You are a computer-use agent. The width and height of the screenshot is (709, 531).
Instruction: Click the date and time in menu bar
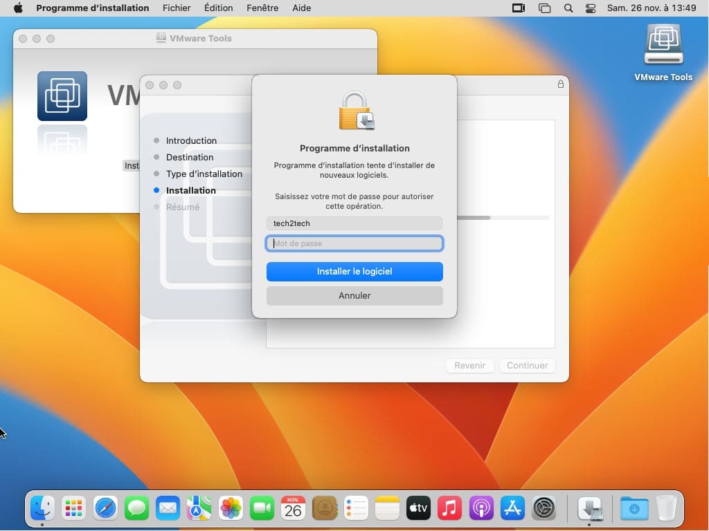click(x=651, y=8)
